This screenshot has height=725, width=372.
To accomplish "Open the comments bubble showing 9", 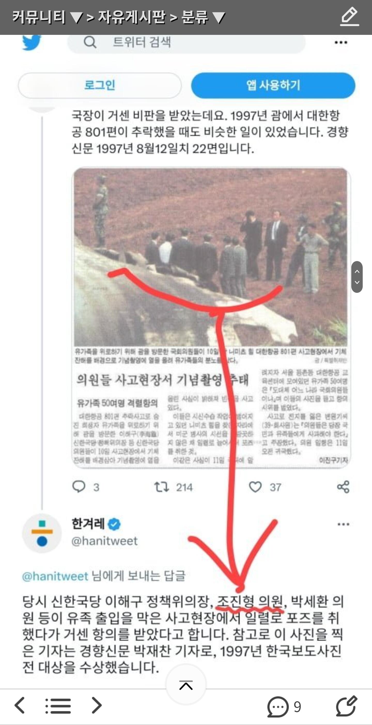I will click(x=284, y=706).
